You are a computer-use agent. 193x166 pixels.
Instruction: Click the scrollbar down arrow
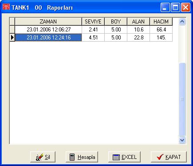(182, 140)
